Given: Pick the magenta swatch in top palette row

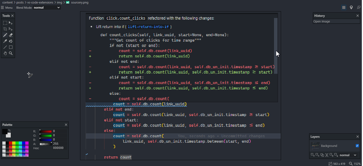Looking at the screenshot, I should click(x=27, y=143).
